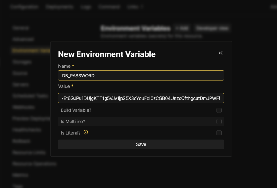Enable the Is Literal checkbox
This screenshot has height=188, width=277.
coord(219,133)
